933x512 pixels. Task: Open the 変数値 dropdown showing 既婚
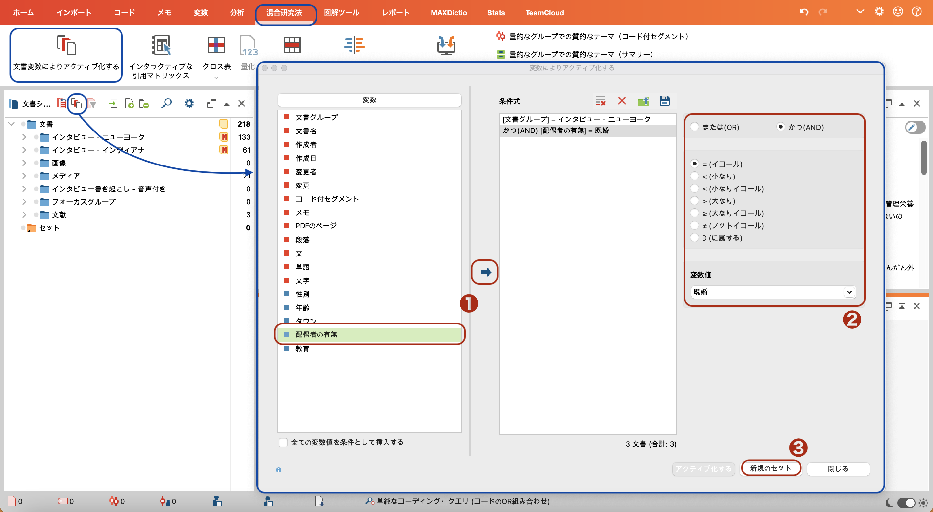coord(773,292)
